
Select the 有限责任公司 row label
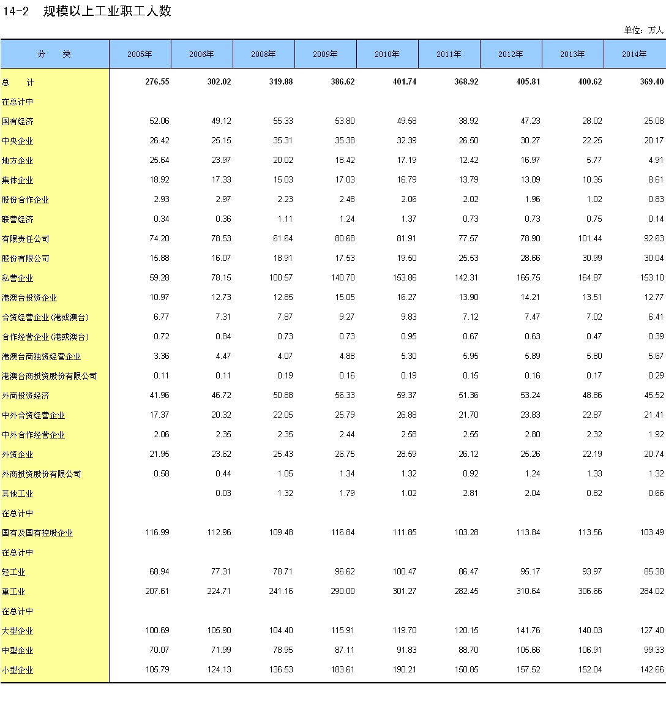tap(26, 239)
